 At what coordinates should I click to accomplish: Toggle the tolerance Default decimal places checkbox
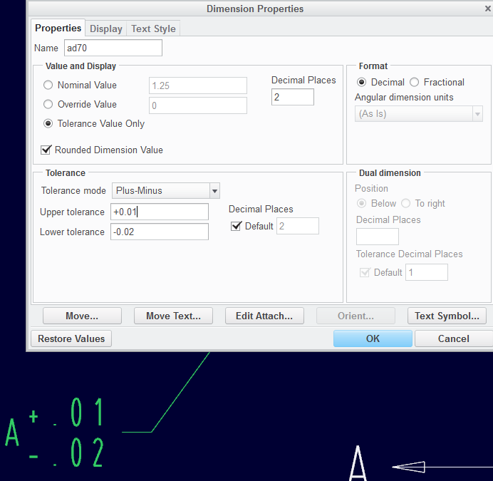tap(236, 226)
